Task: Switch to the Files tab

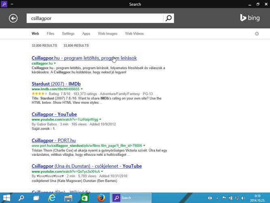Action: (51, 34)
